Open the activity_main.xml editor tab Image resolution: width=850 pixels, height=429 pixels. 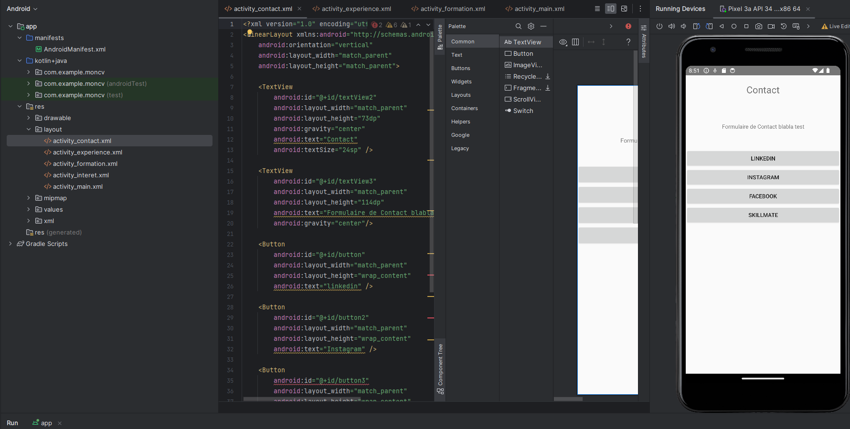tap(539, 9)
